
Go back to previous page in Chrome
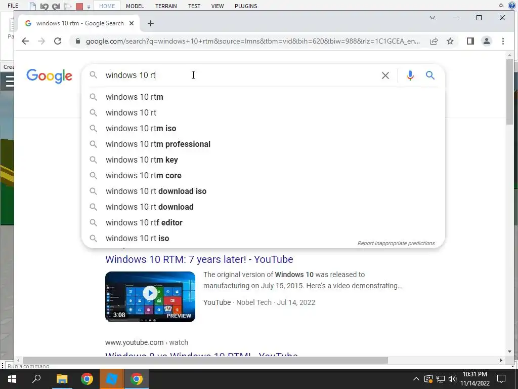[25, 41]
